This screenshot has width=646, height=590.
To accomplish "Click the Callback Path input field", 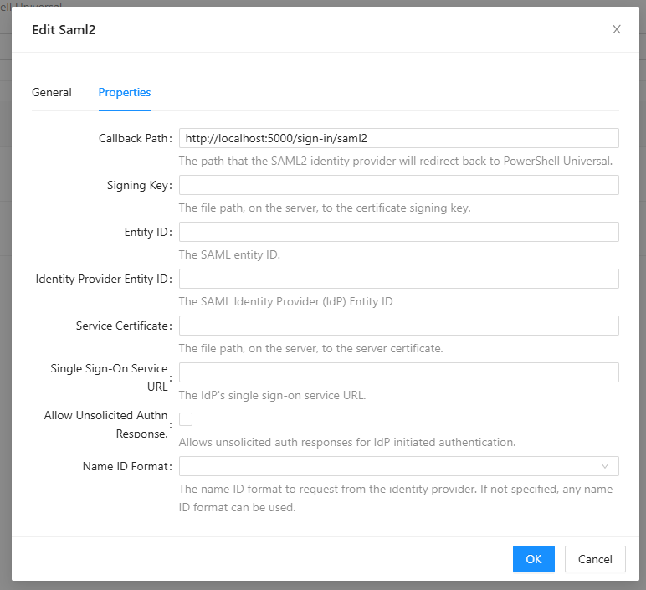I will point(398,138).
